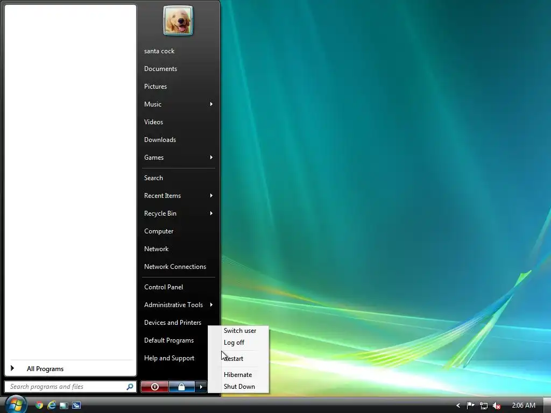Expand the shutdown options arrow
The image size is (551, 413).
tap(201, 387)
